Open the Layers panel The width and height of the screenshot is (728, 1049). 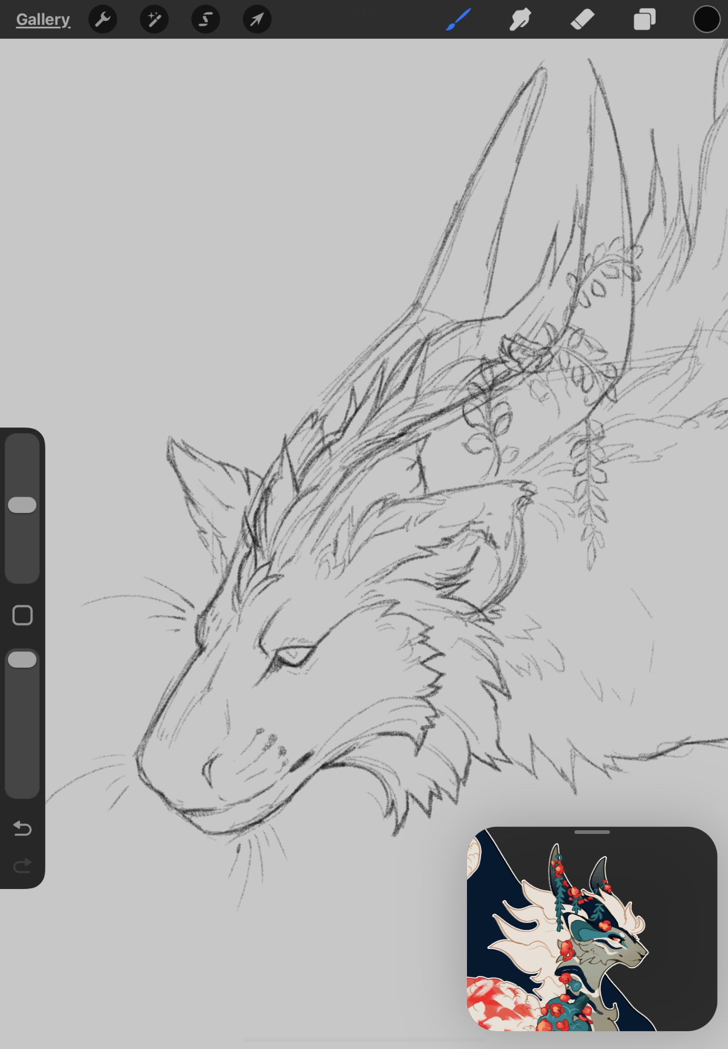(644, 20)
